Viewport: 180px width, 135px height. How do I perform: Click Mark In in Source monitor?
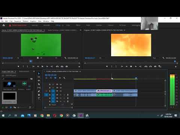click(23, 66)
